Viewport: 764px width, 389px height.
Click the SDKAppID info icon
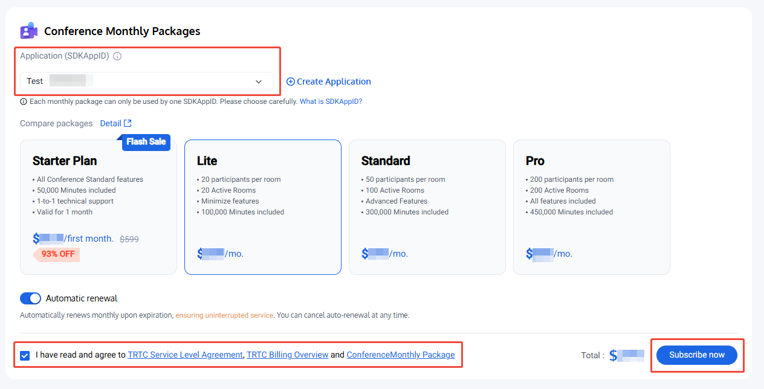117,56
